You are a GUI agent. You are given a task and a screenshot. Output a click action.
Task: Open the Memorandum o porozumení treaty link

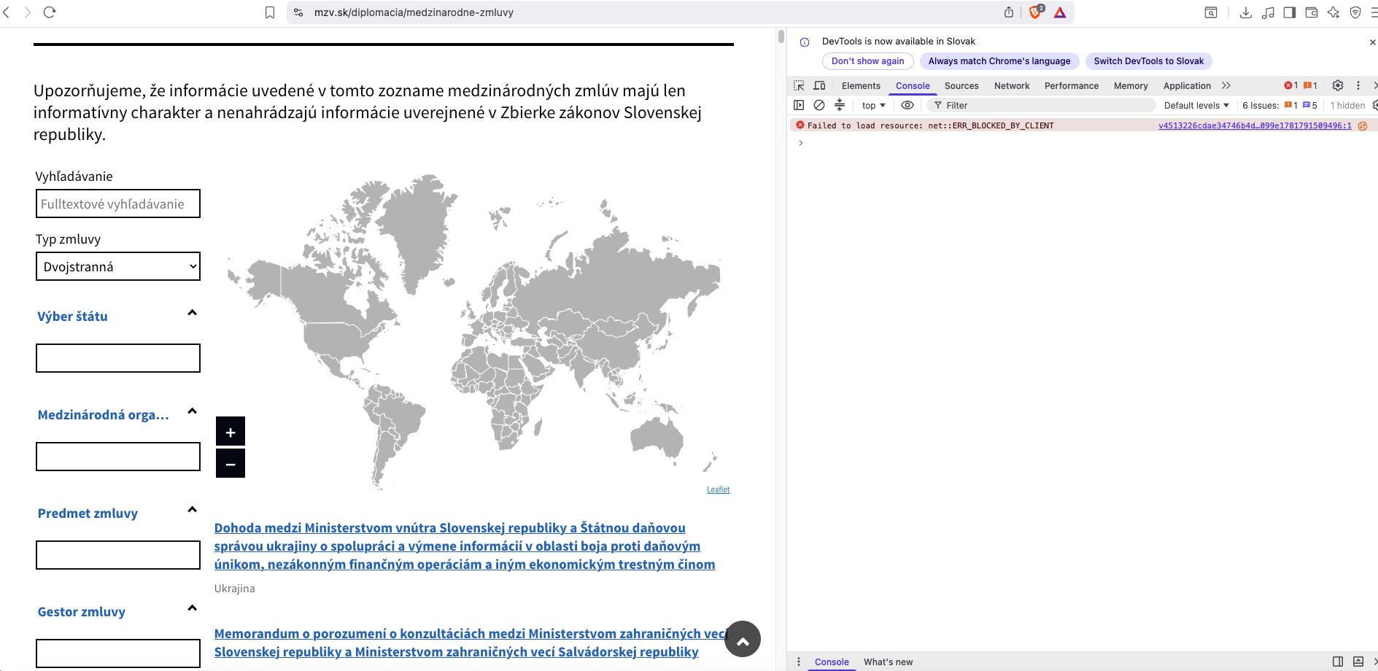point(471,643)
